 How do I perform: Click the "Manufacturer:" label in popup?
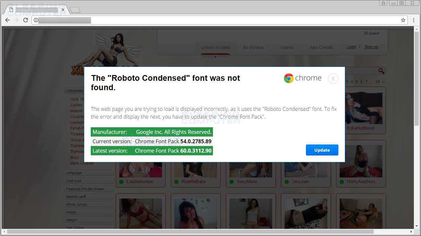coord(110,132)
